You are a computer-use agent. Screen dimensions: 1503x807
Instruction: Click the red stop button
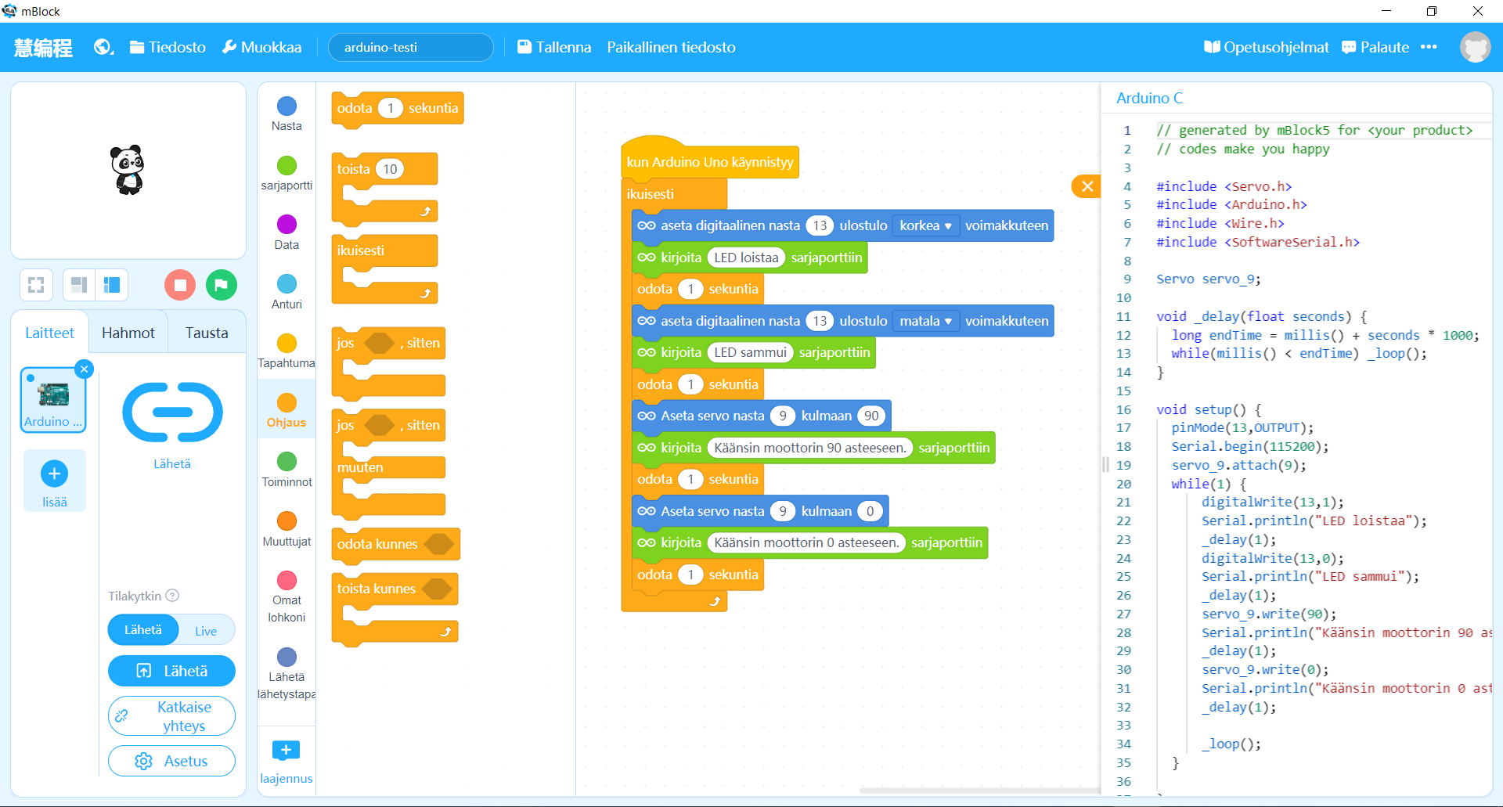click(179, 285)
